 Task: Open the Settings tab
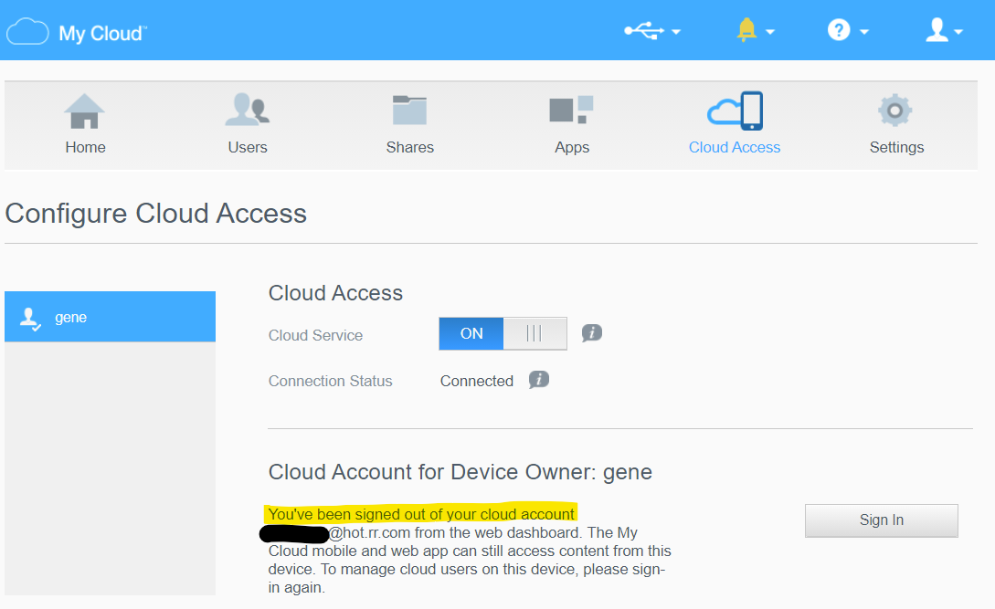[x=896, y=125]
